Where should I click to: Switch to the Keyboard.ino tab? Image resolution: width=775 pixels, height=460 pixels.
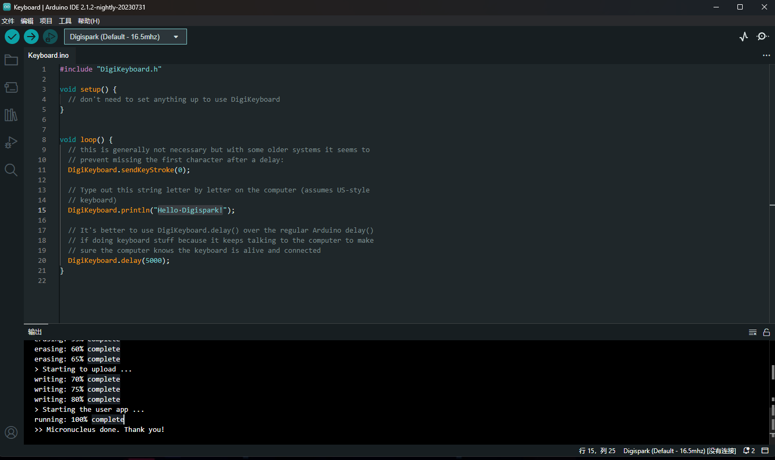point(49,55)
